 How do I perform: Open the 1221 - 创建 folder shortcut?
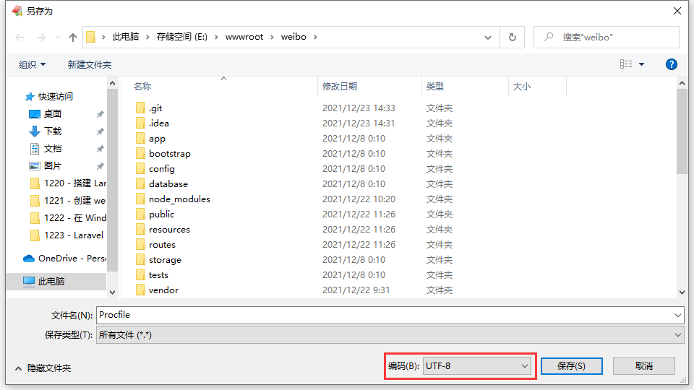(68, 200)
